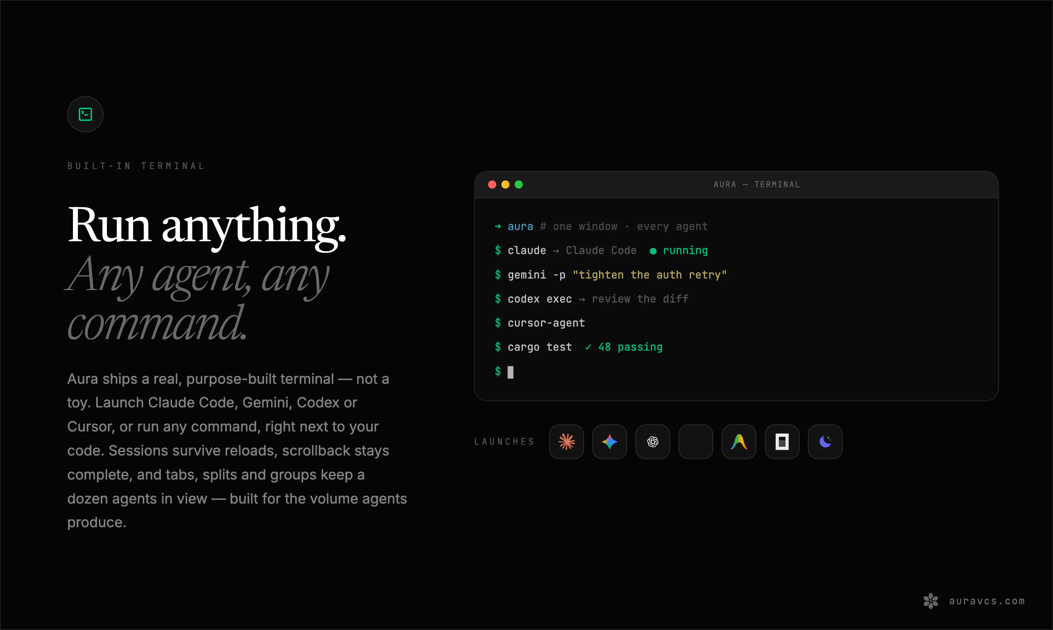The height and width of the screenshot is (630, 1053).
Task: Click the 'codex exec' command
Action: coord(540,299)
